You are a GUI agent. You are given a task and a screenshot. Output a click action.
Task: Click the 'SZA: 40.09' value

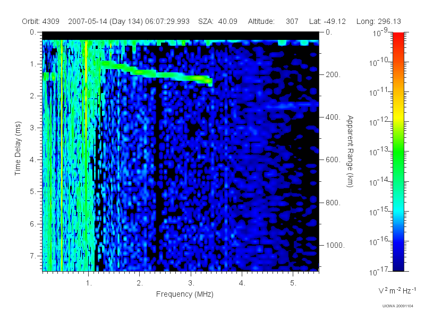(218, 21)
